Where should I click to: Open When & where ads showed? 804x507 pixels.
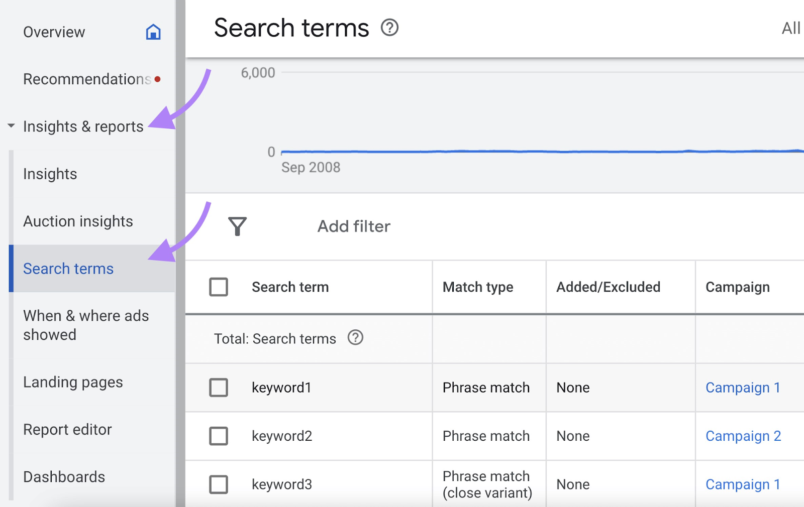(86, 325)
